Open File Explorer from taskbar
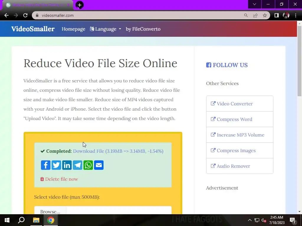The height and width of the screenshot is (226, 302). coord(36,220)
